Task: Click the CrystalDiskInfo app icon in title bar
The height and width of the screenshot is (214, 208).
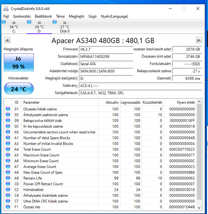Action: (6, 9)
